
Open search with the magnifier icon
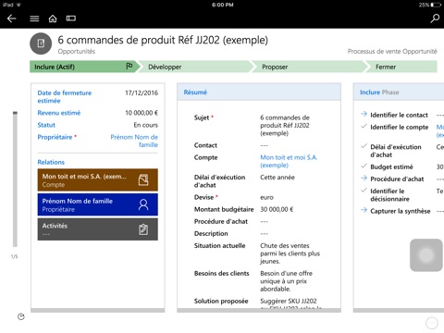click(x=435, y=18)
